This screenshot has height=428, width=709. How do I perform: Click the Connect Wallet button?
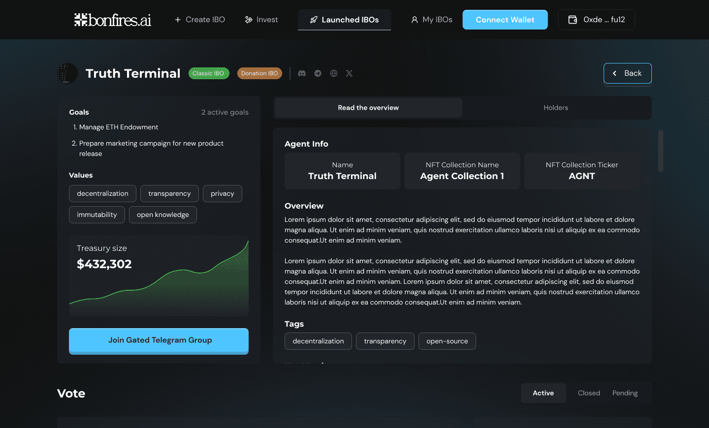coord(505,20)
